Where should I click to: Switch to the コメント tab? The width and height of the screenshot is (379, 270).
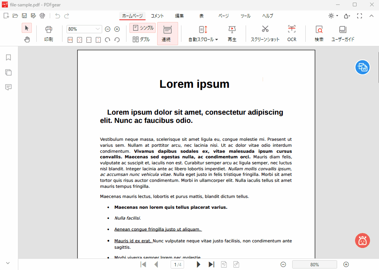coord(157,16)
